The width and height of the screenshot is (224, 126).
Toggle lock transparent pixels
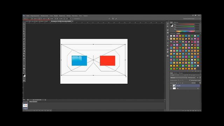[x=176, y=83]
